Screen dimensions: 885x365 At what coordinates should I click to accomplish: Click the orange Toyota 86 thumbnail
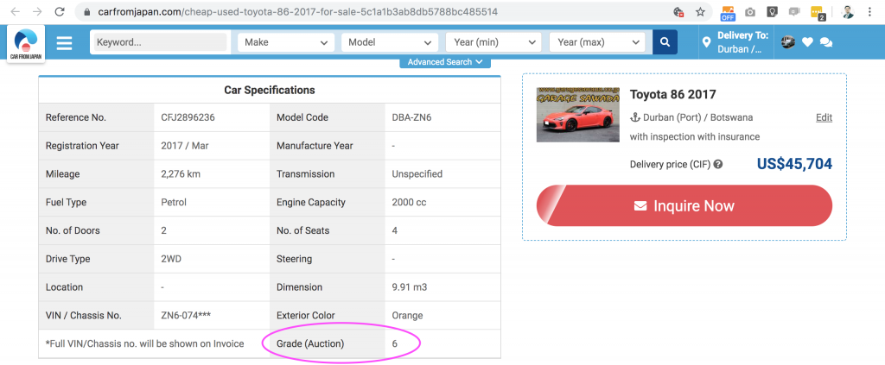pos(578,115)
